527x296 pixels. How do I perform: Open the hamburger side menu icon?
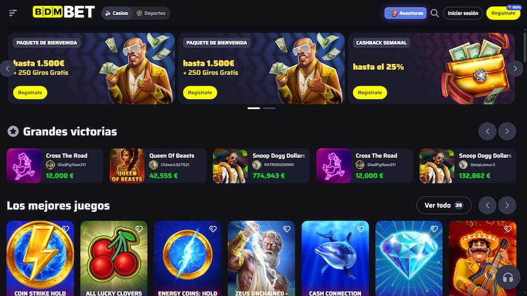coord(13,13)
